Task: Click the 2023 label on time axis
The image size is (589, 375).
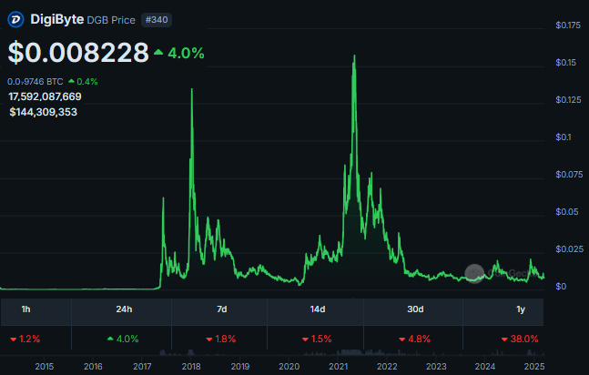Action: (436, 367)
